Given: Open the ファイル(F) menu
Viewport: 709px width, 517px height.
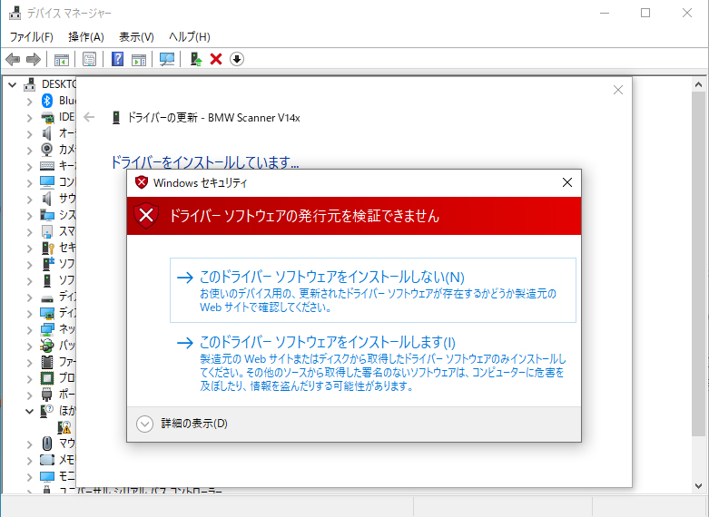Looking at the screenshot, I should 31,37.
